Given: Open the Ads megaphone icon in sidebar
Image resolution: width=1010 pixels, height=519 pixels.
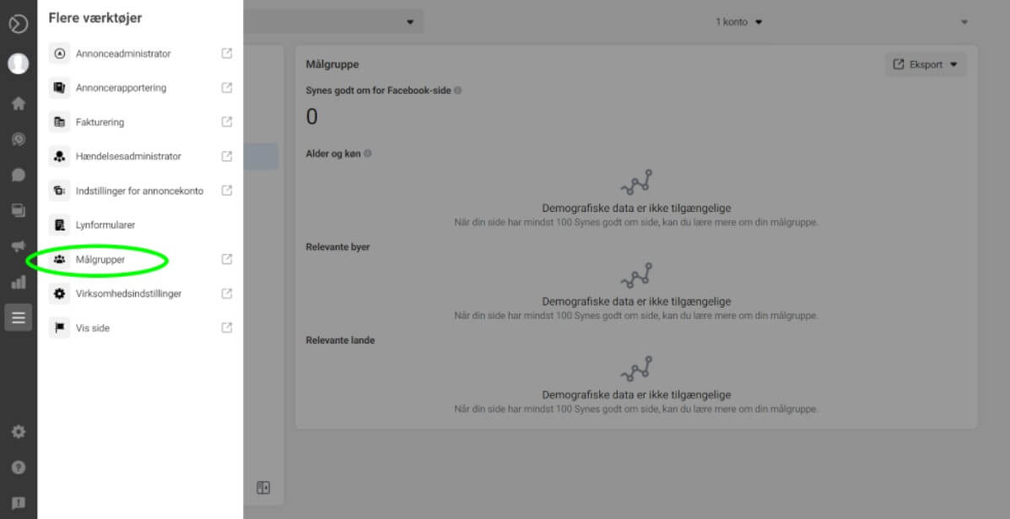Looking at the screenshot, I should [18, 246].
